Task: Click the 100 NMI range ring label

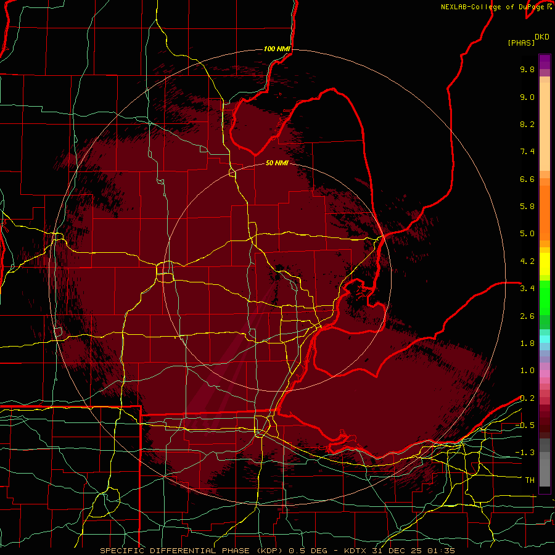Action: 277,49
